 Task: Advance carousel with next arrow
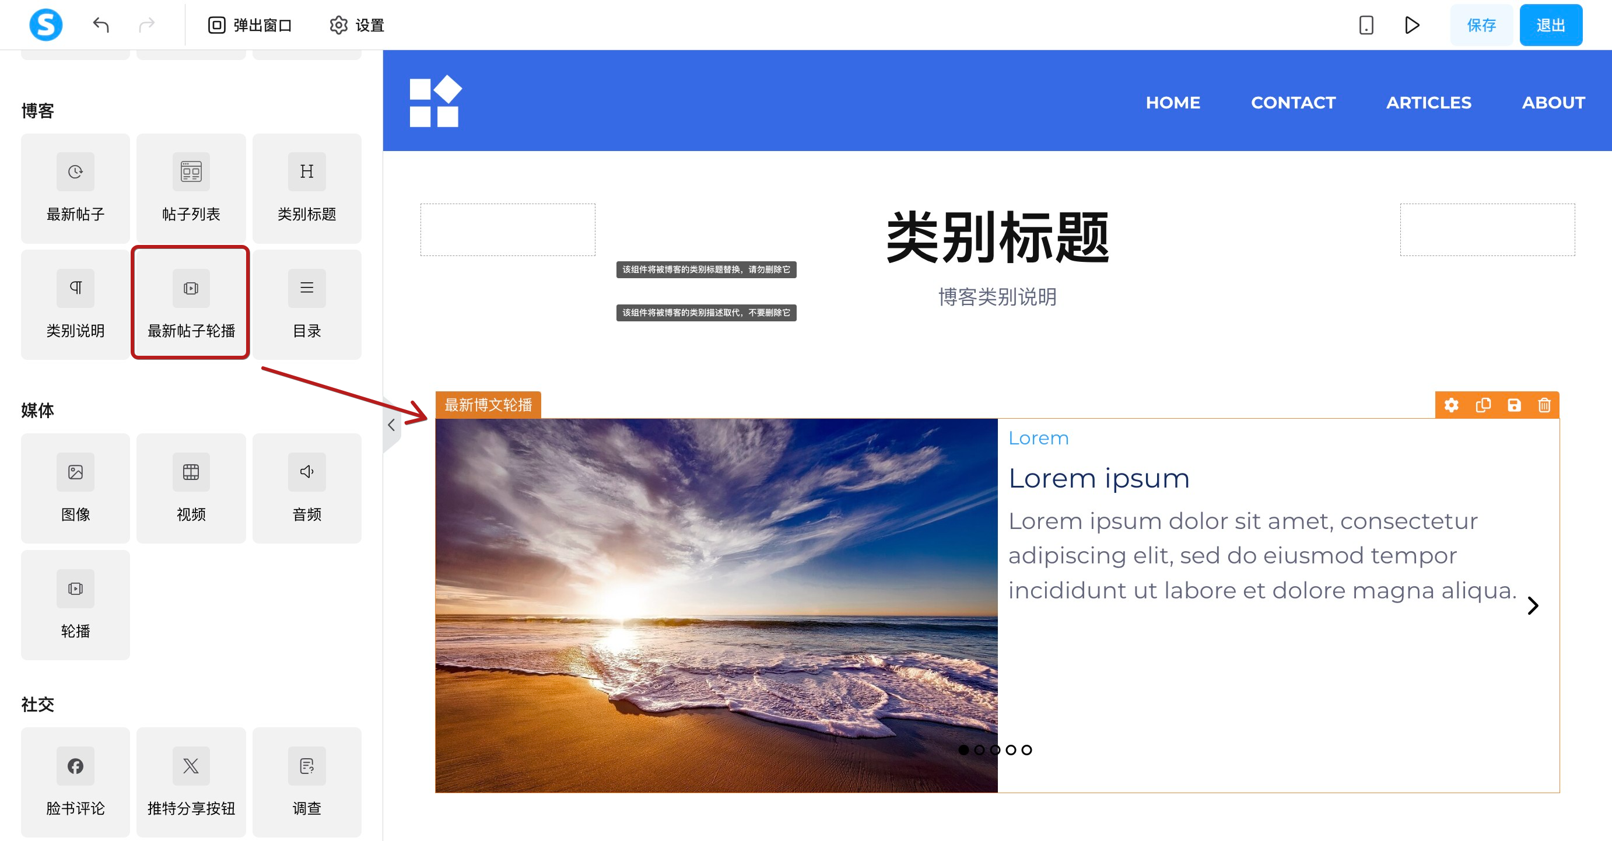pos(1533,605)
